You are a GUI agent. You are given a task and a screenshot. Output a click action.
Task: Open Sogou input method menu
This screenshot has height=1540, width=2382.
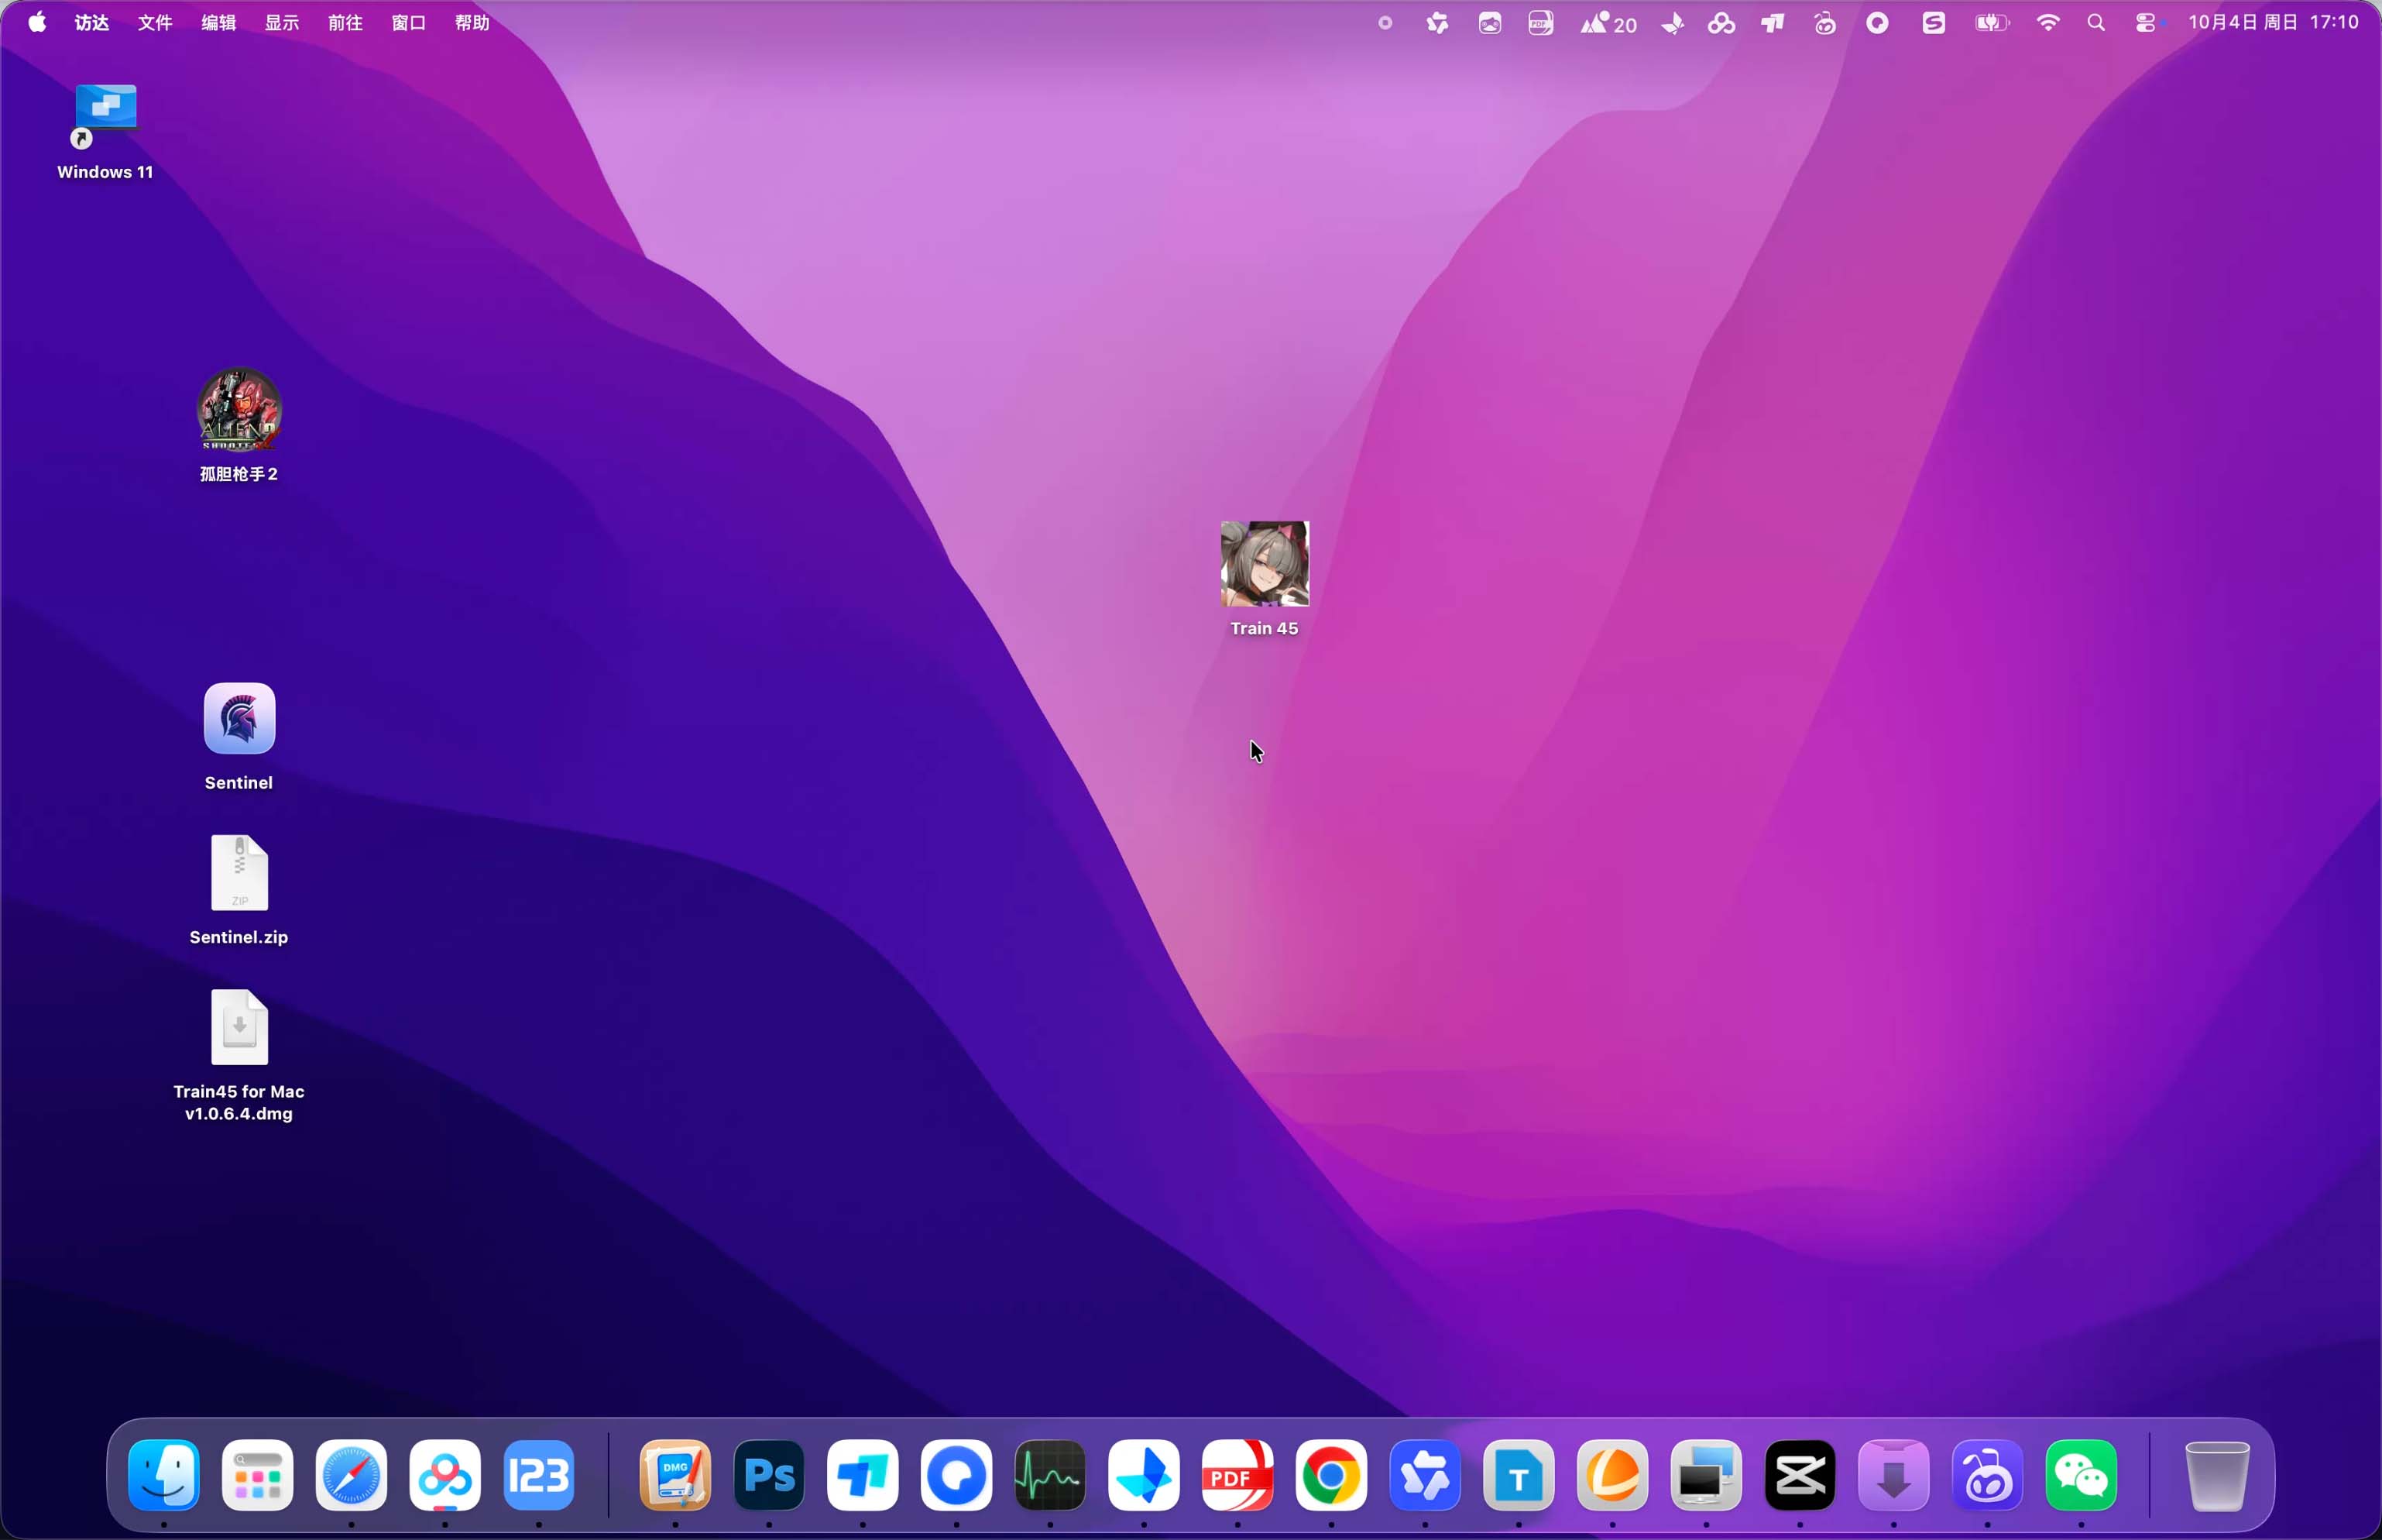pyautogui.click(x=1934, y=22)
